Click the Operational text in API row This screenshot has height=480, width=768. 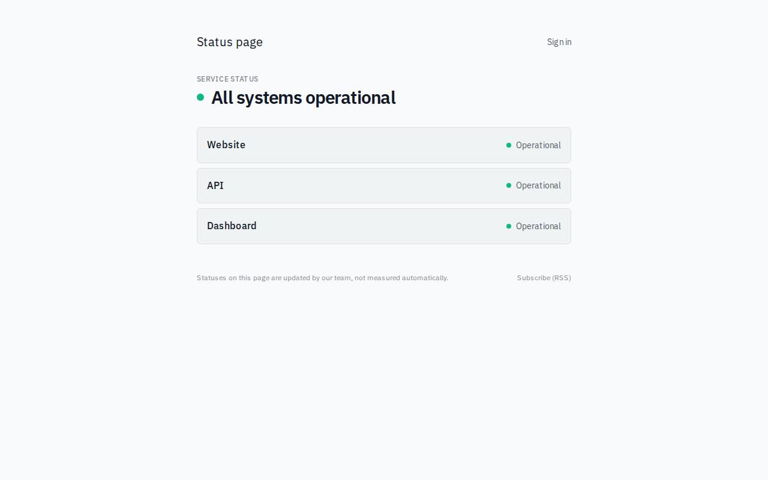[538, 185]
